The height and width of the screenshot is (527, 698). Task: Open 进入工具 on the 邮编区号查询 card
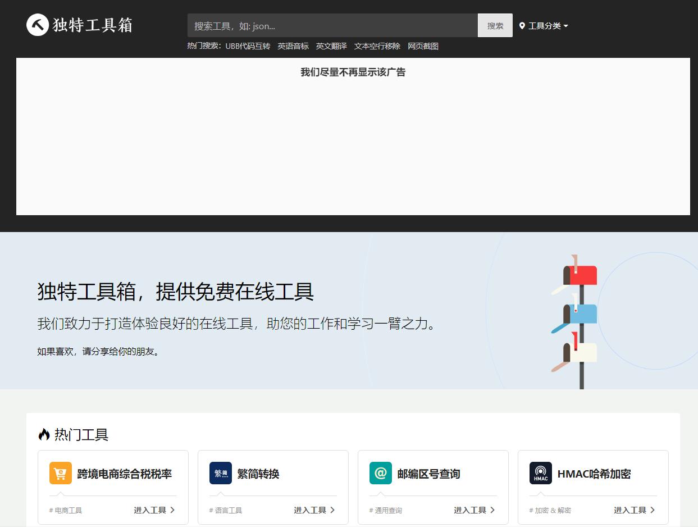coord(470,510)
